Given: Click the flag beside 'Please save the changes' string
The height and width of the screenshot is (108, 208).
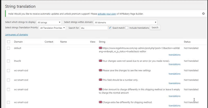Looking at the screenshot, I should [x=100, y=70].
